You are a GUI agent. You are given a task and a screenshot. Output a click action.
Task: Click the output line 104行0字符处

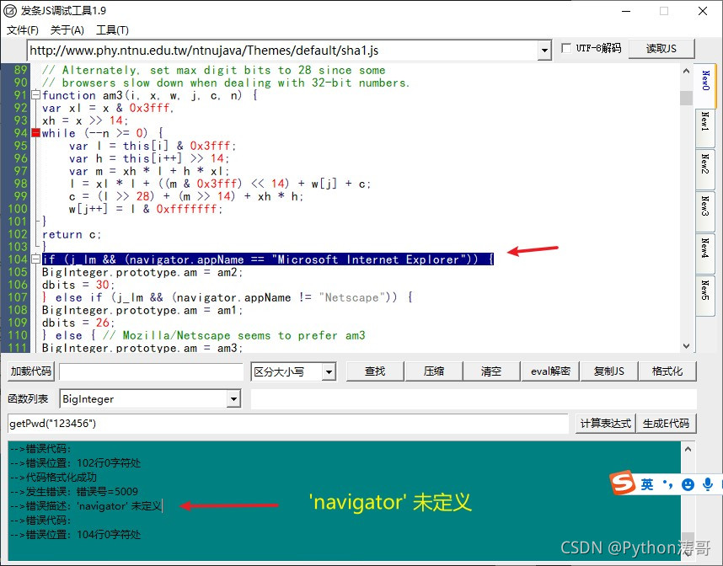click(x=75, y=535)
